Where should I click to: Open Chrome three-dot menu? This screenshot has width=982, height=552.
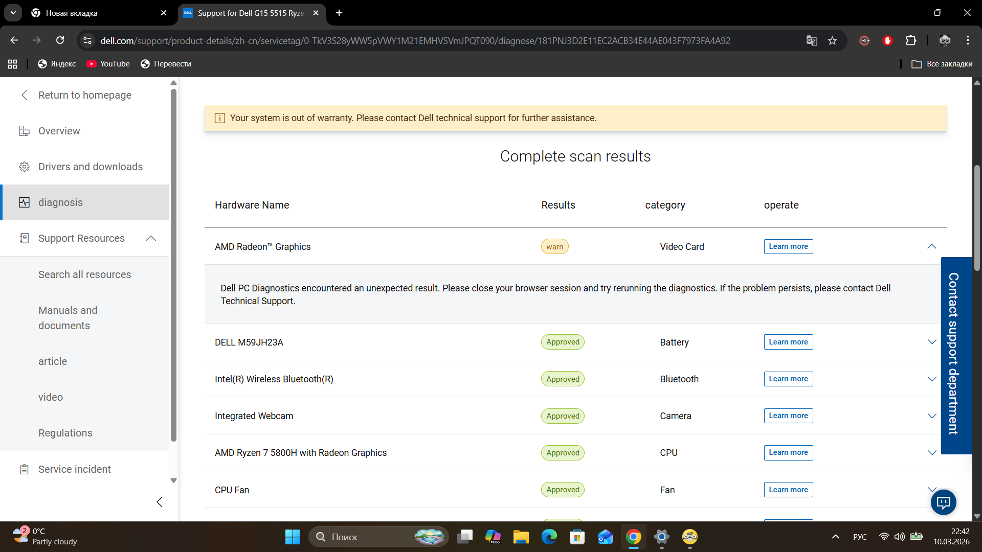pos(968,40)
